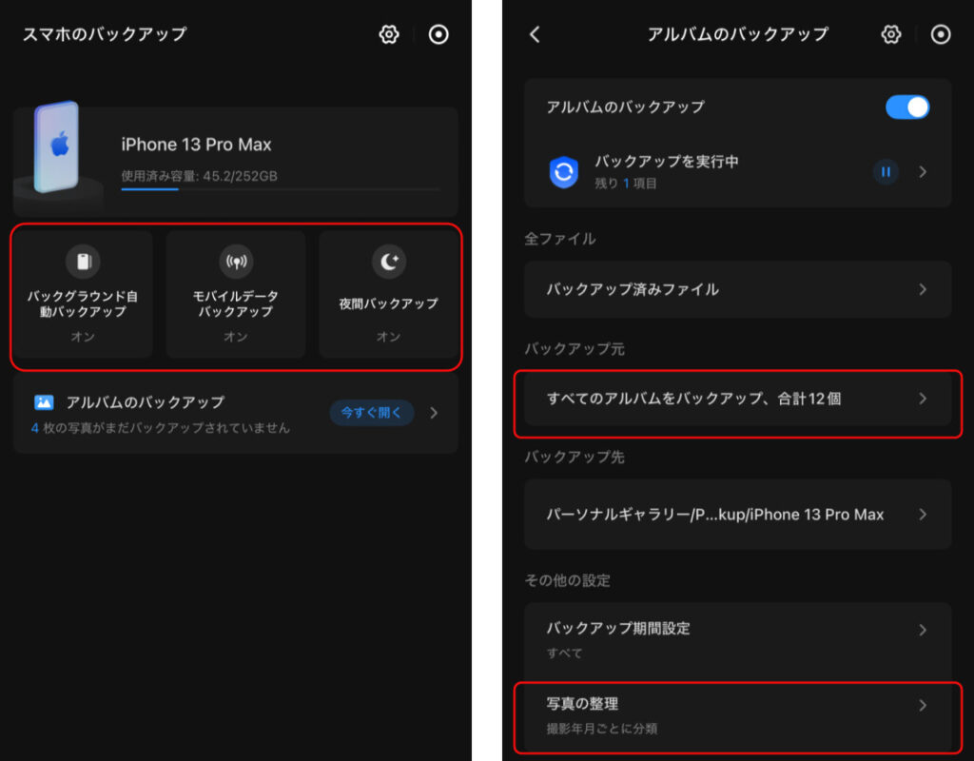974x761 pixels.
Task: Open settings gear on アルバムのバックアップ screen
Action: [x=890, y=34]
